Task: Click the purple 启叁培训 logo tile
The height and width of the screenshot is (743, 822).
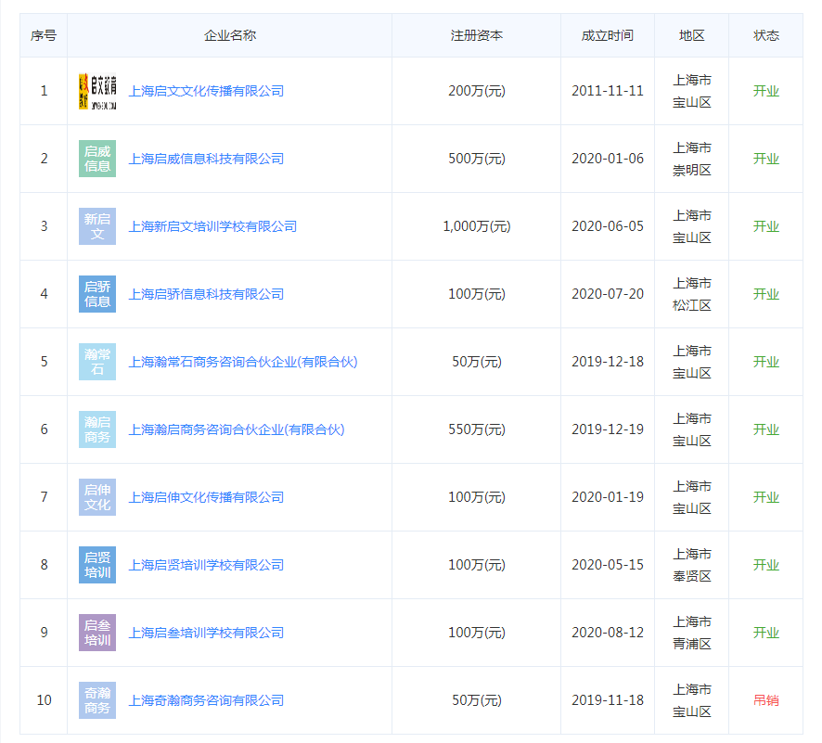Action: [x=97, y=633]
